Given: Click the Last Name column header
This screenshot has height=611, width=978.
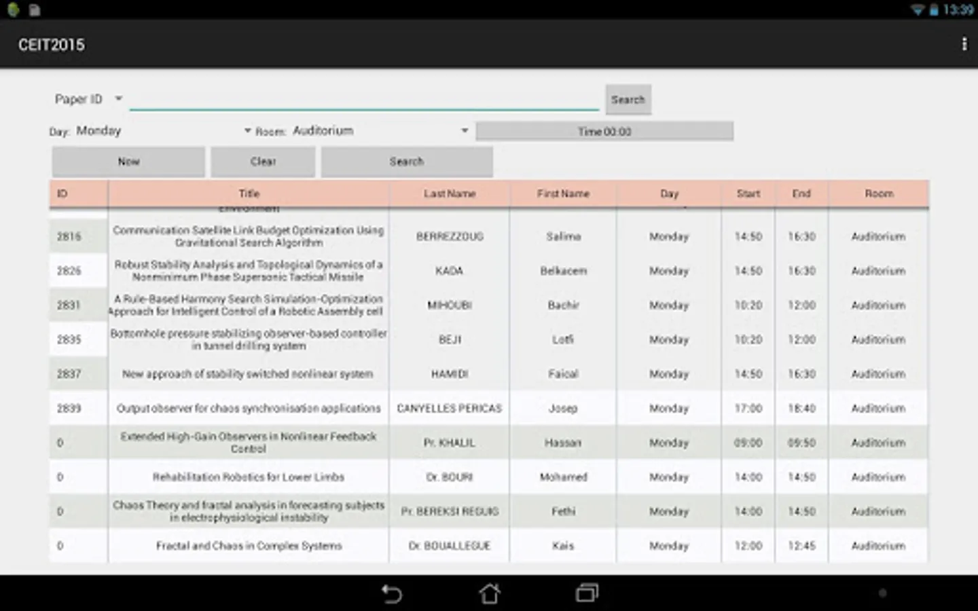Looking at the screenshot, I should 450,193.
